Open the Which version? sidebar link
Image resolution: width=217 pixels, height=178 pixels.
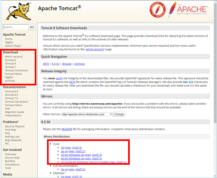[x=14, y=57]
